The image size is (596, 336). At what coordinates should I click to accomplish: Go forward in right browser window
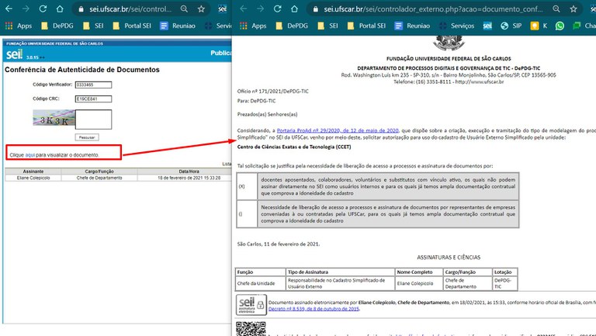click(260, 9)
